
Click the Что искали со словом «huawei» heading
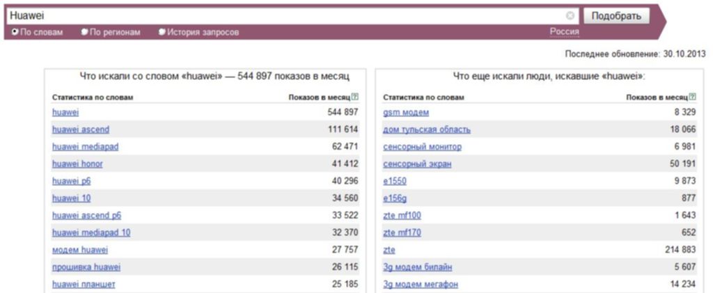214,77
